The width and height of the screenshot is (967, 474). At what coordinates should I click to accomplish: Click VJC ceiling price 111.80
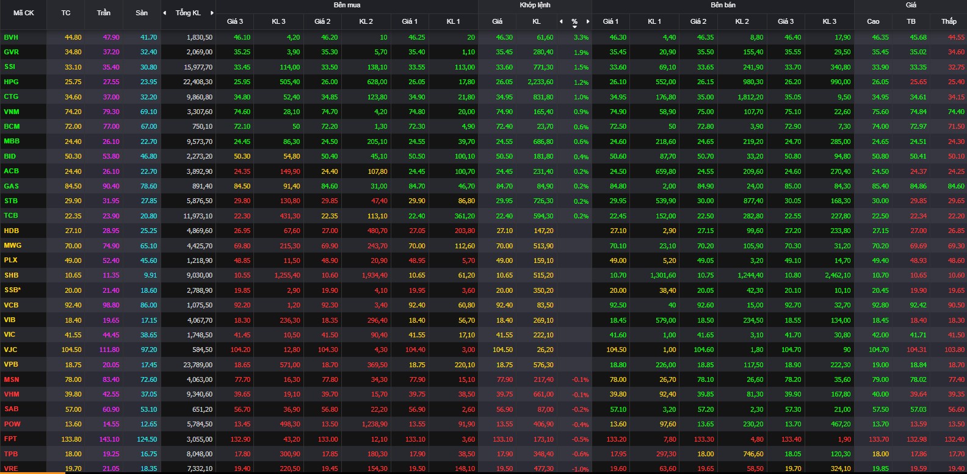pyautogui.click(x=109, y=350)
